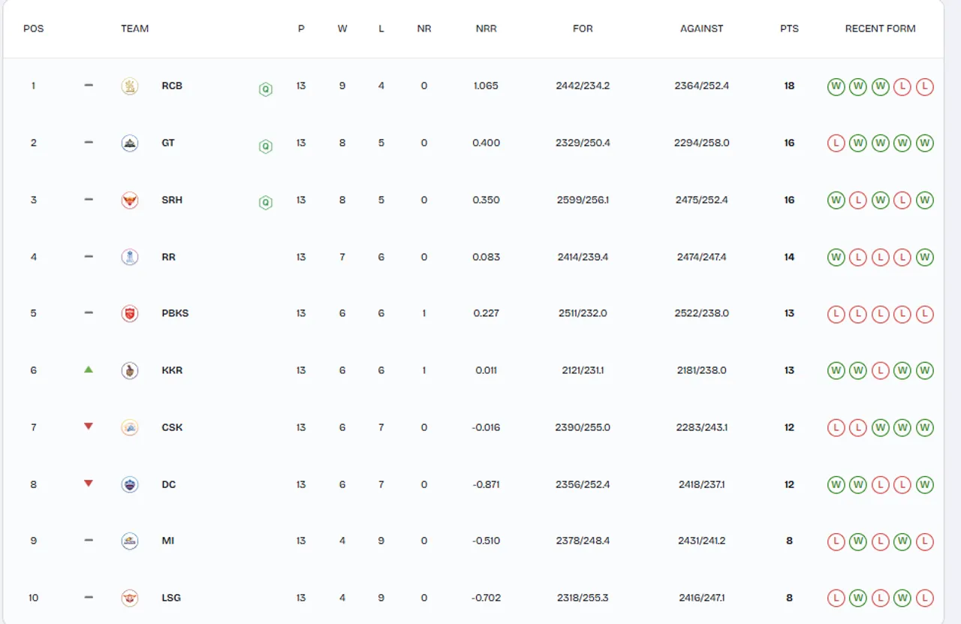
Task: Open the PBKS team name link
Action: (x=175, y=313)
